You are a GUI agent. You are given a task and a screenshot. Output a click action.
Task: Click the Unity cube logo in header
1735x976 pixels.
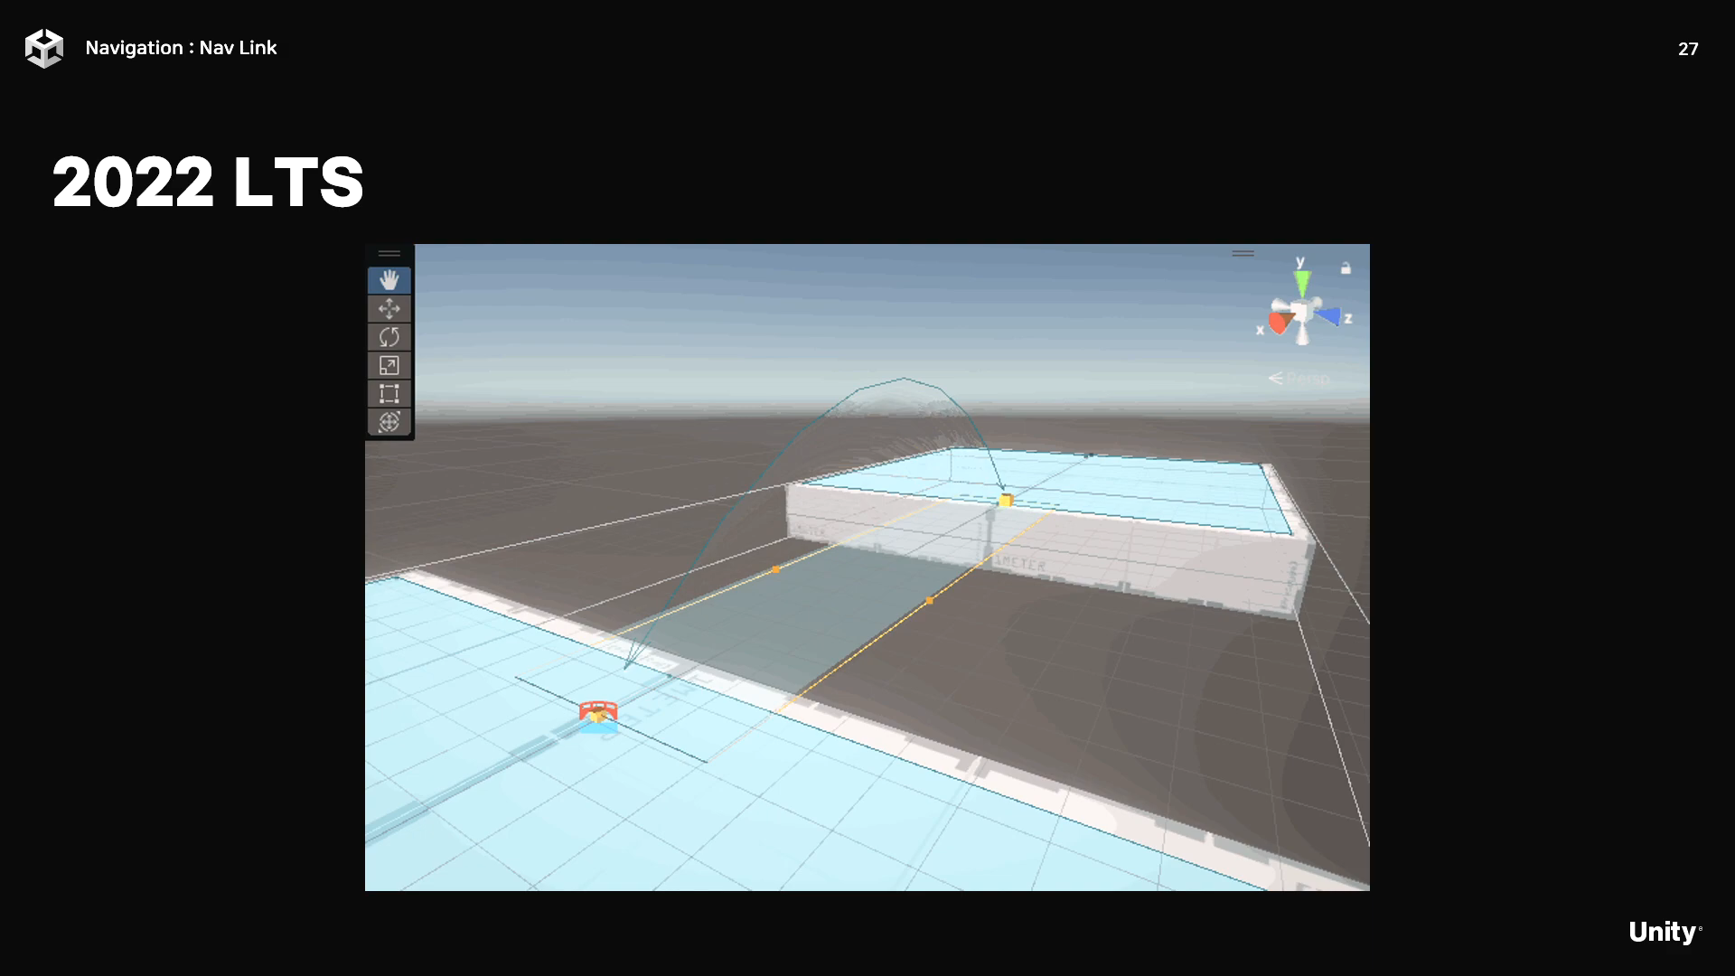click(x=44, y=48)
